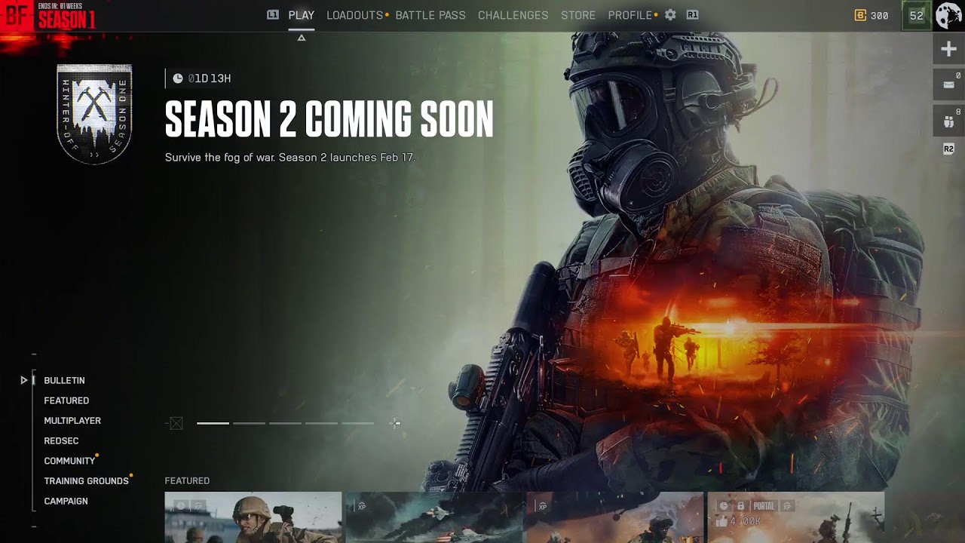Go to the CHALLENGES tab
Viewport: 965px width, 543px height.
[x=513, y=15]
